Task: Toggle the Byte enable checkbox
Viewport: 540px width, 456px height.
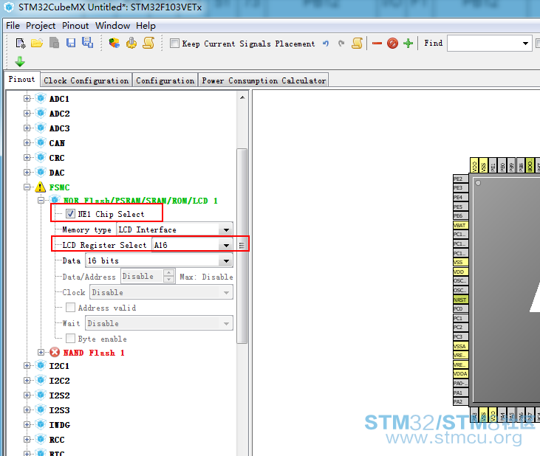Action: 70,339
